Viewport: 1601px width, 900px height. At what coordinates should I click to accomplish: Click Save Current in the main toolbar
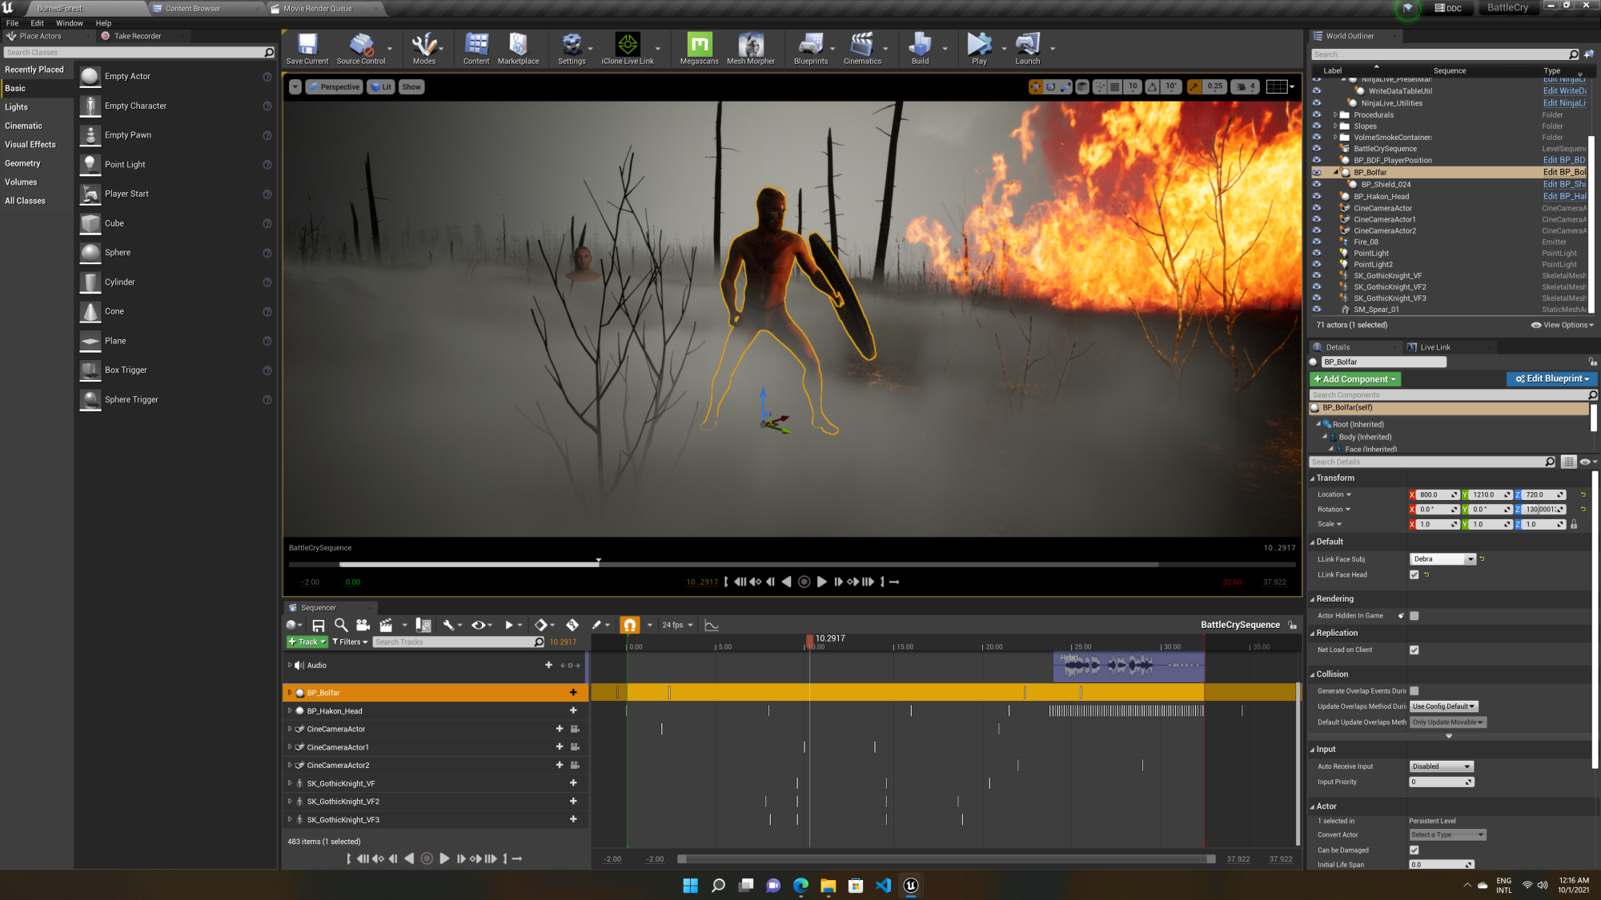click(x=307, y=49)
